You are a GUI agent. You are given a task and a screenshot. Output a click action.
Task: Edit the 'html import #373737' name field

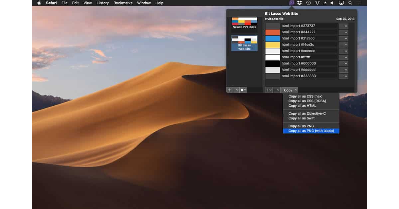point(309,26)
